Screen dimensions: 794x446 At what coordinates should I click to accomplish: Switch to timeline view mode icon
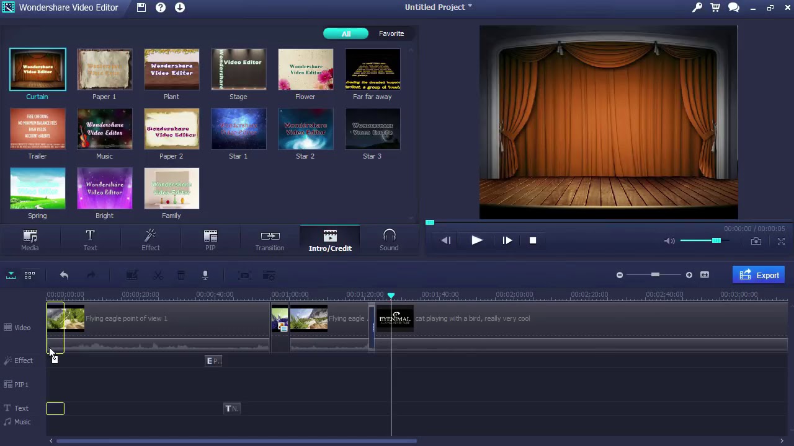11,275
